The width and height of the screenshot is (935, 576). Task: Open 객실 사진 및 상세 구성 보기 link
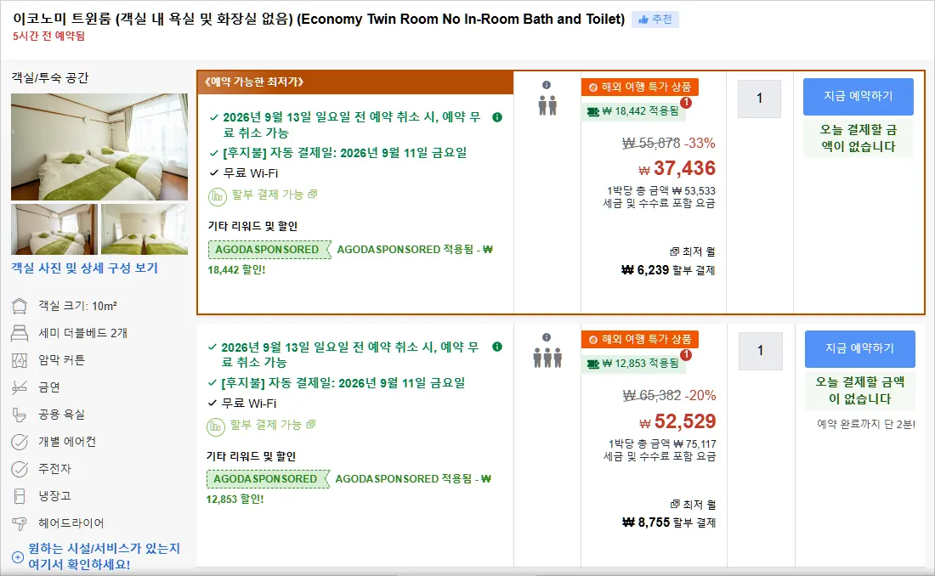[x=84, y=268]
